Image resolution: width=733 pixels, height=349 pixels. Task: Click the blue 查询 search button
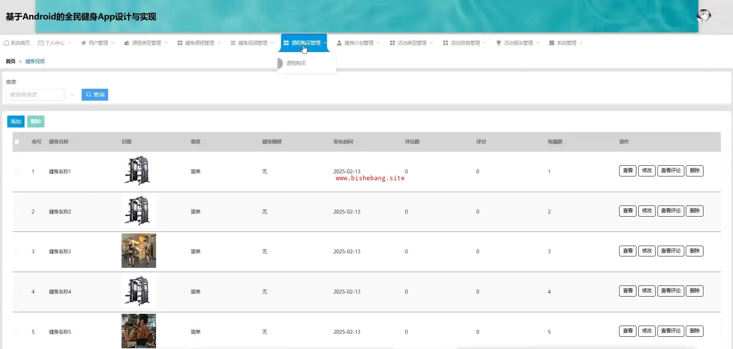[95, 95]
